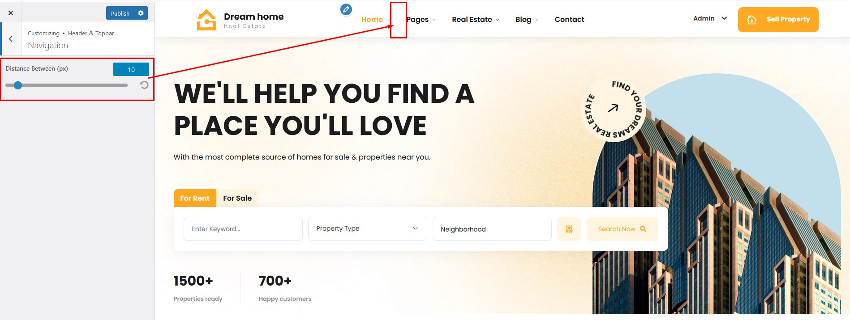Click the Dream home logo icon
Screen dimensions: 850x320
click(206, 20)
